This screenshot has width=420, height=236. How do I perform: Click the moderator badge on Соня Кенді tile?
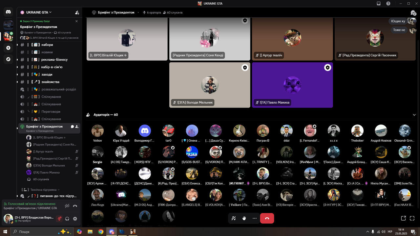tap(245, 20)
